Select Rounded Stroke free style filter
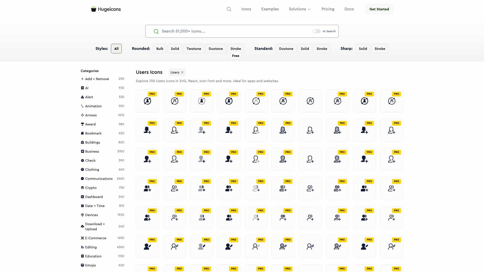 [x=235, y=49]
